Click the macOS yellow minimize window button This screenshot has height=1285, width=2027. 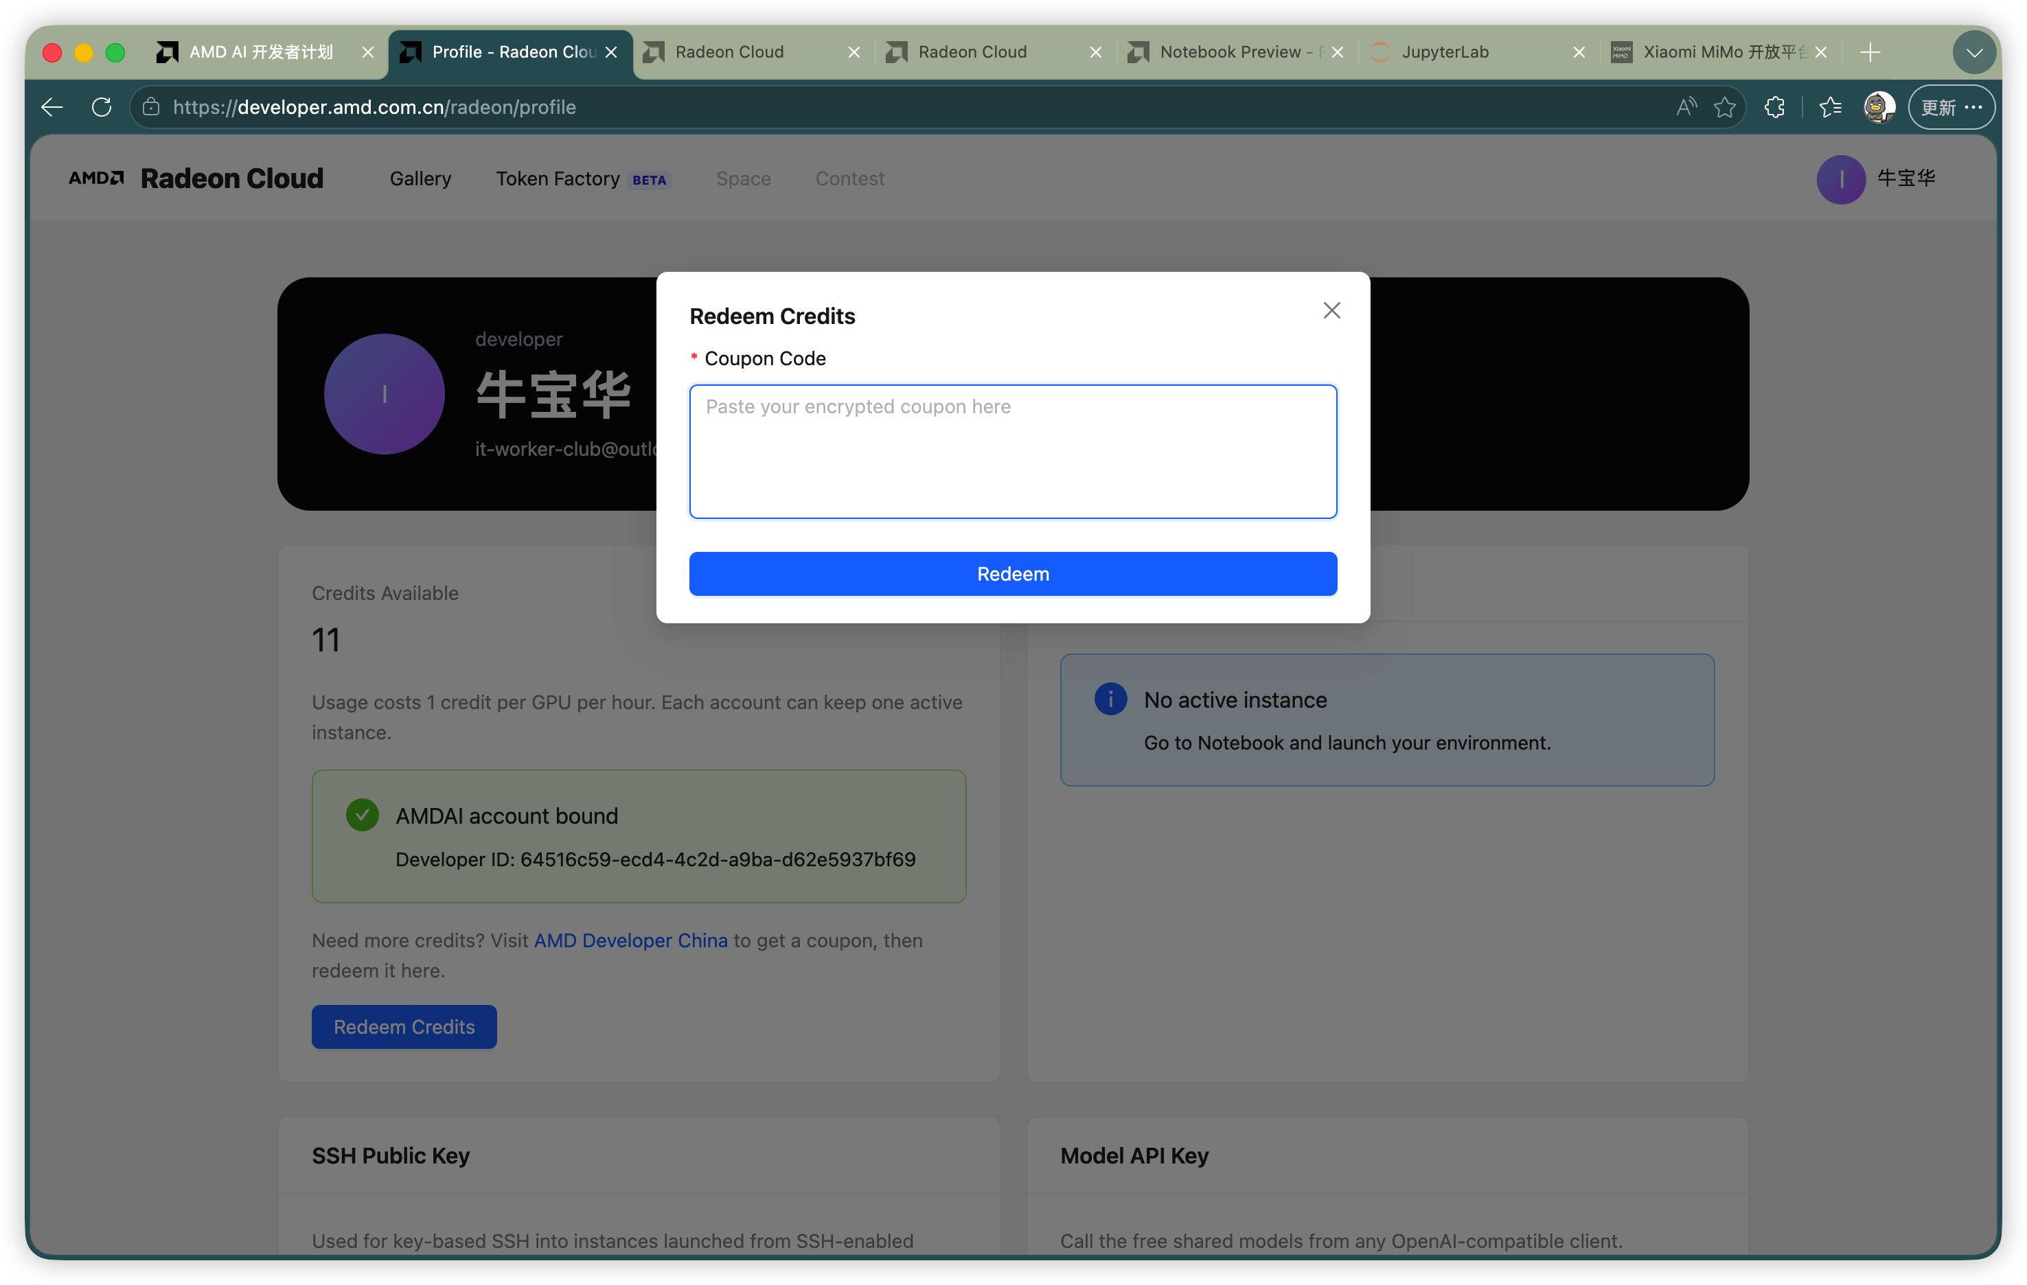83,53
